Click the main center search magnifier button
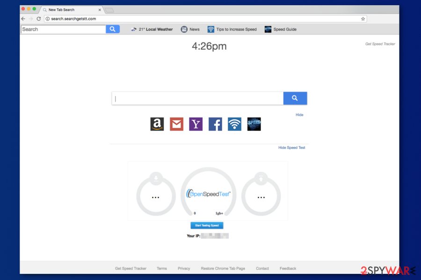The height and width of the screenshot is (280, 421). [x=295, y=98]
